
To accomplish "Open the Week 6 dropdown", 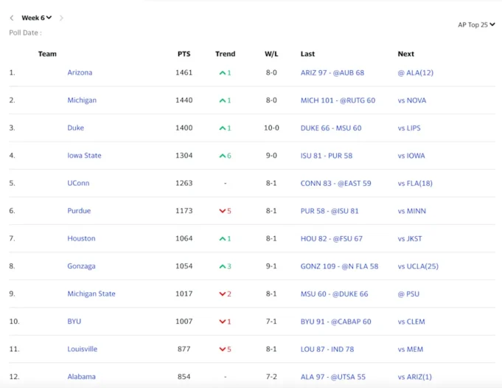I will click(x=36, y=18).
